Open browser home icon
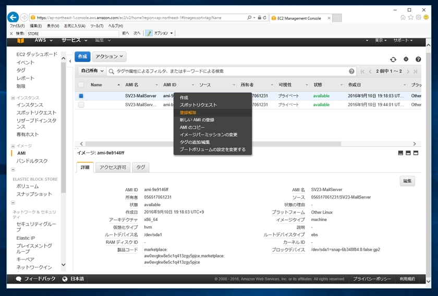Viewport: 438px width, 296px height. (x=403, y=17)
